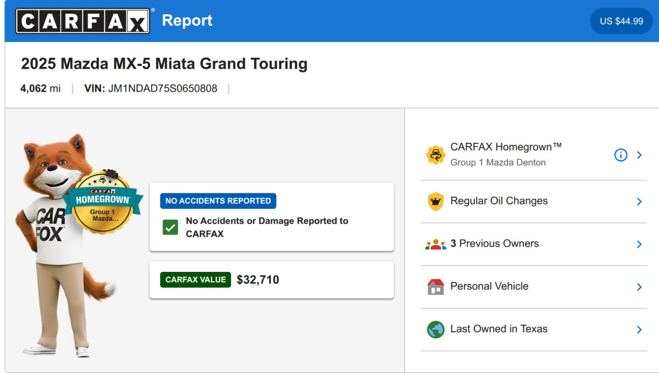Click the VIN JM1NDAD75S0650808 text
The height and width of the screenshot is (373, 659).
click(x=151, y=88)
